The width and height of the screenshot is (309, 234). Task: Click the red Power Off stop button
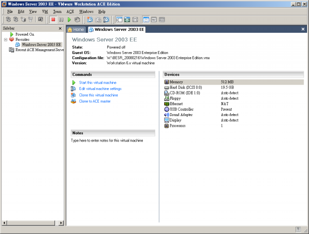[x=53, y=20]
